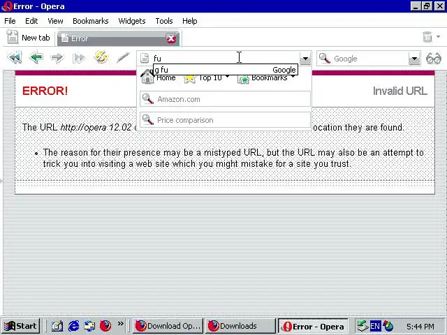Open the Help menu

[x=189, y=21]
